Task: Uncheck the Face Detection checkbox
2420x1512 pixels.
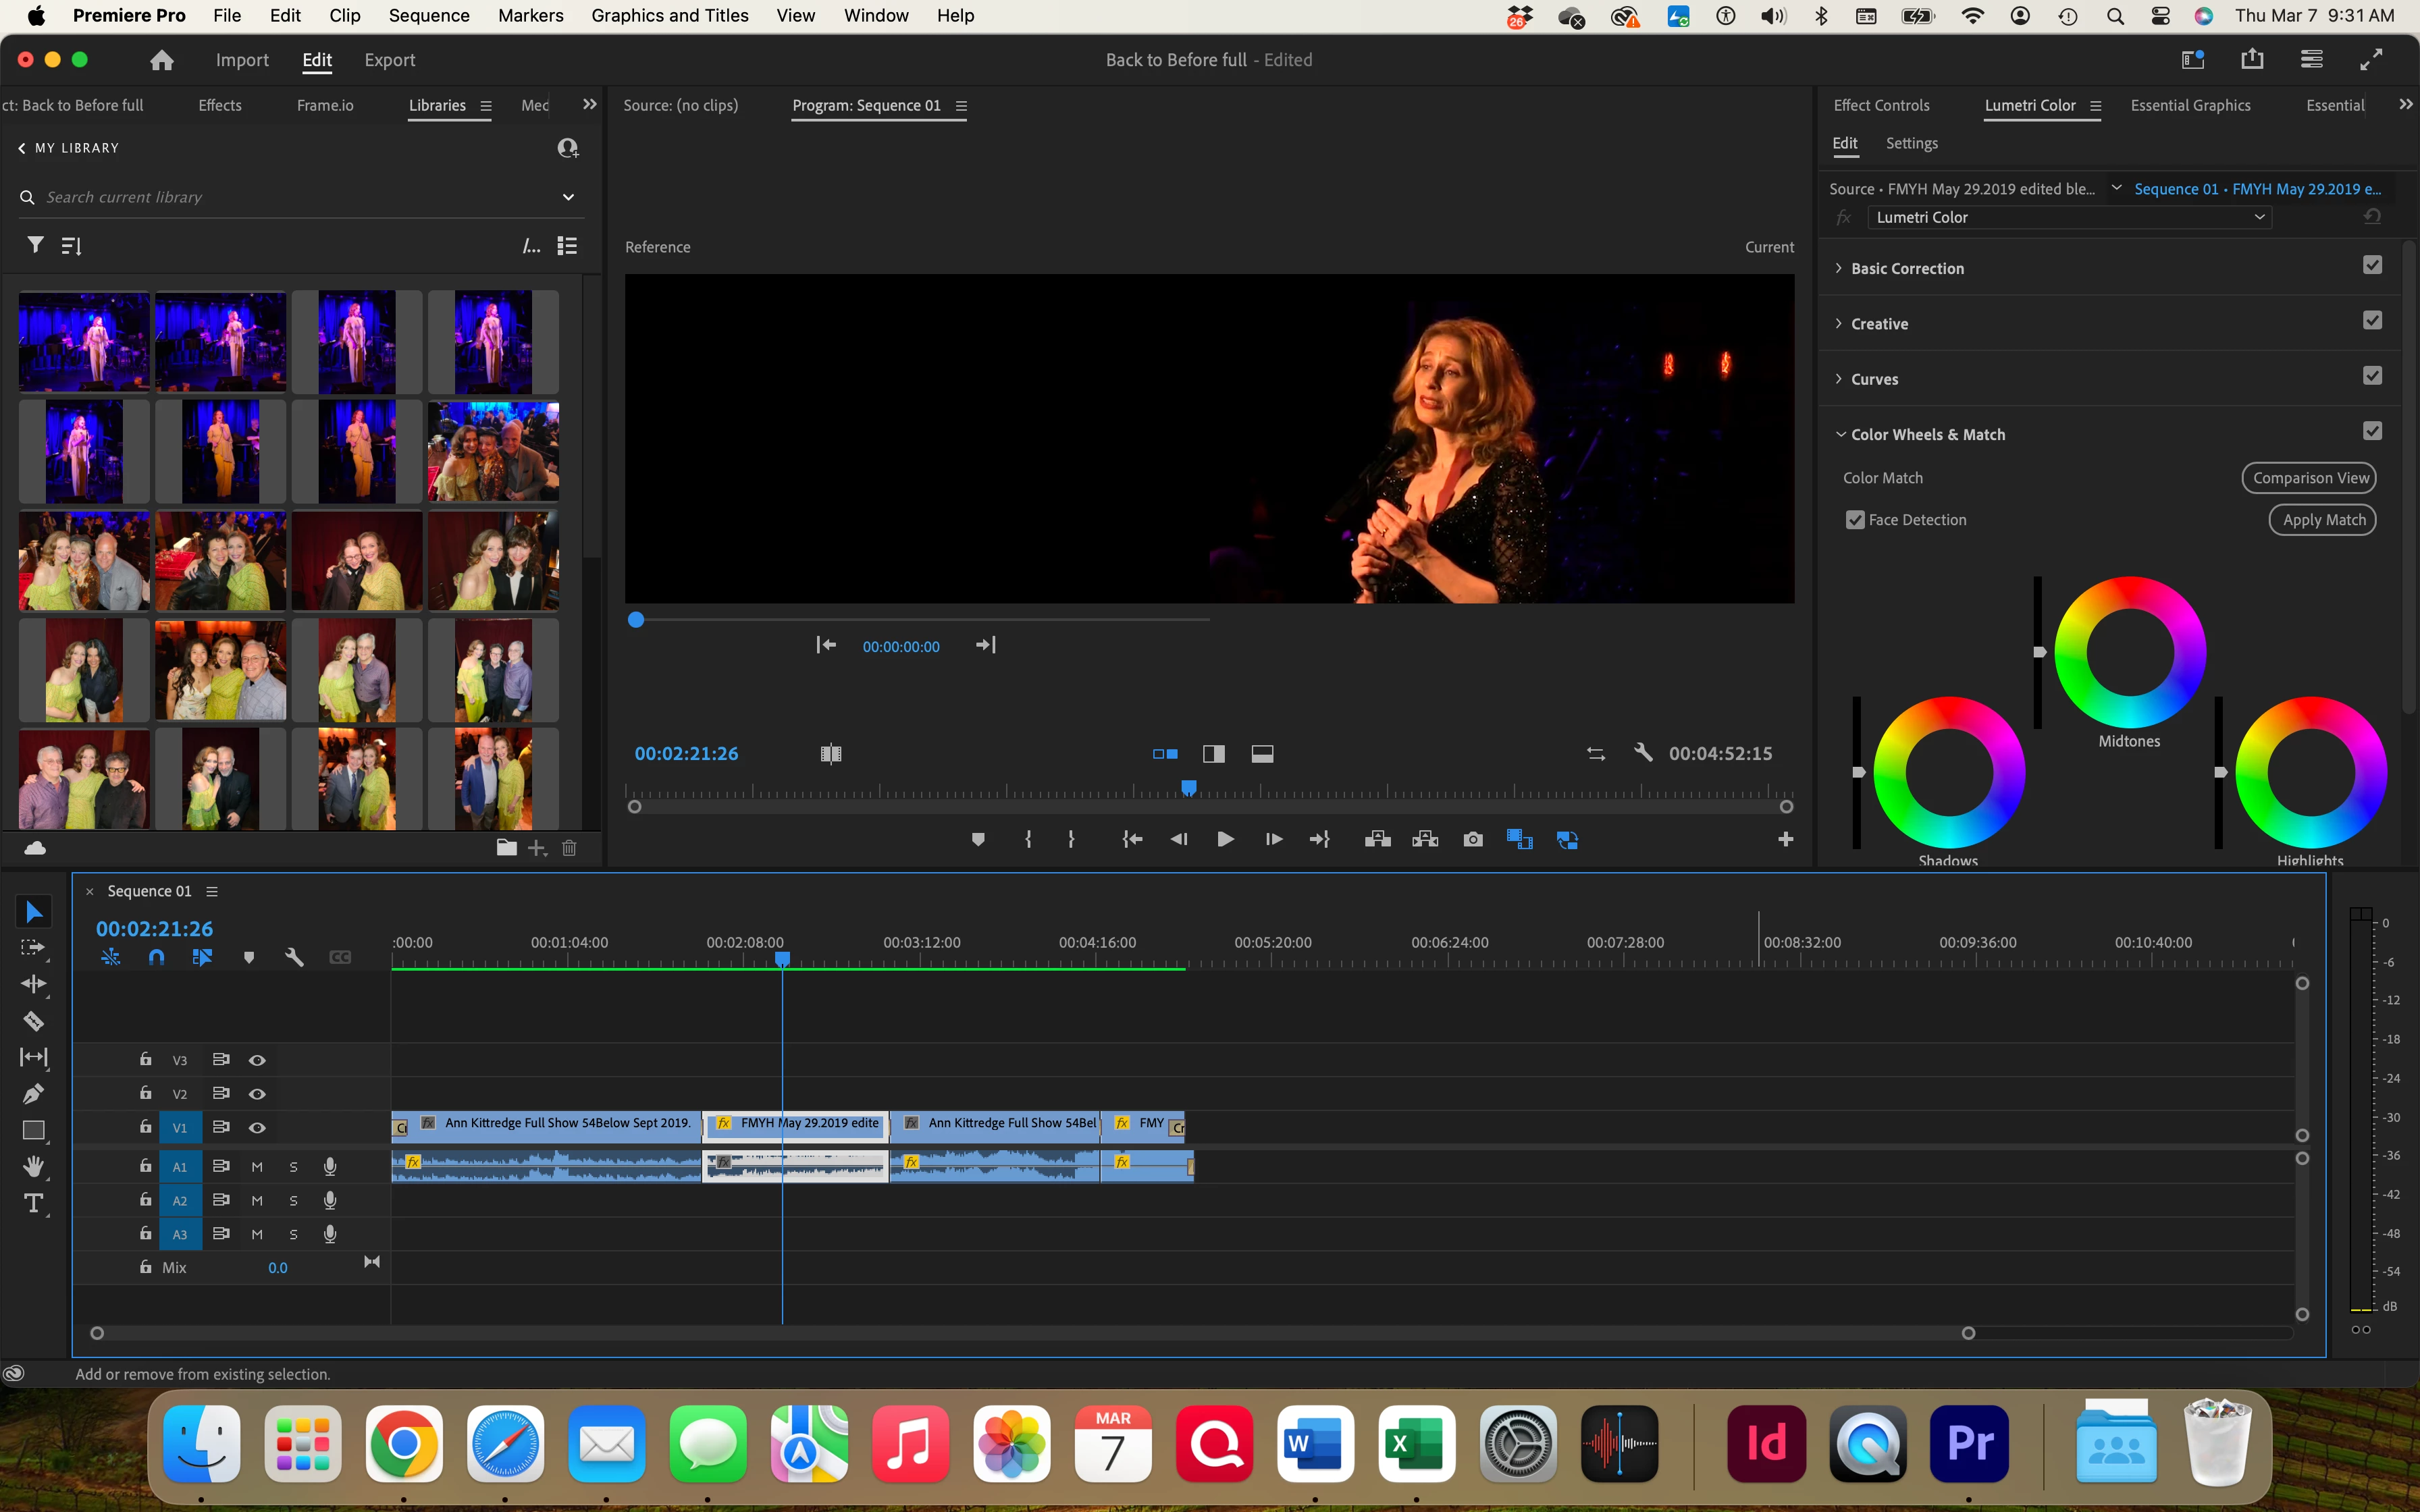Action: [1855, 520]
